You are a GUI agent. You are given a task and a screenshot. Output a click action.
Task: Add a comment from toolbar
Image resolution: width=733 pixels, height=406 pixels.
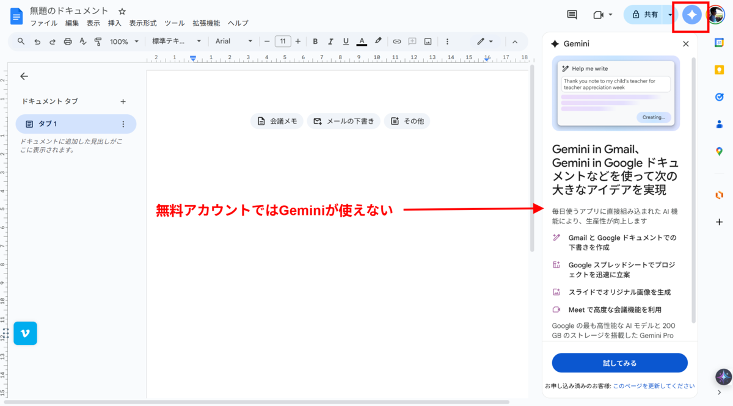point(412,42)
